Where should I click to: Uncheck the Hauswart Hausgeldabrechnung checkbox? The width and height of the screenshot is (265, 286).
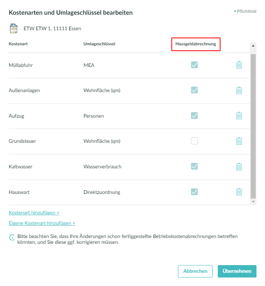click(194, 192)
